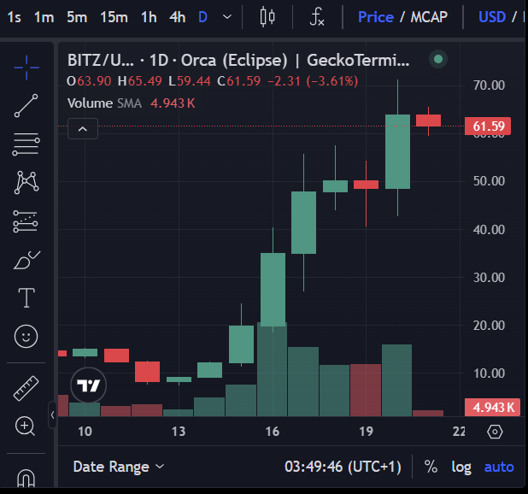The width and height of the screenshot is (528, 494).
Task: Click the 70.00 price axis label
Action: (489, 85)
